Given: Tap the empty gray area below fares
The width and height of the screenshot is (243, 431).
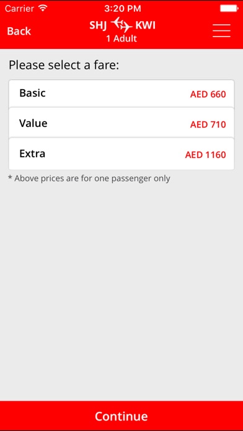Looking at the screenshot, I should pyautogui.click(x=122, y=292).
